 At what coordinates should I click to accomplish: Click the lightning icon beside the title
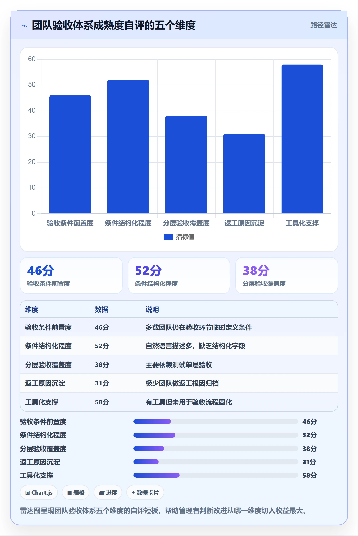coord(24,26)
